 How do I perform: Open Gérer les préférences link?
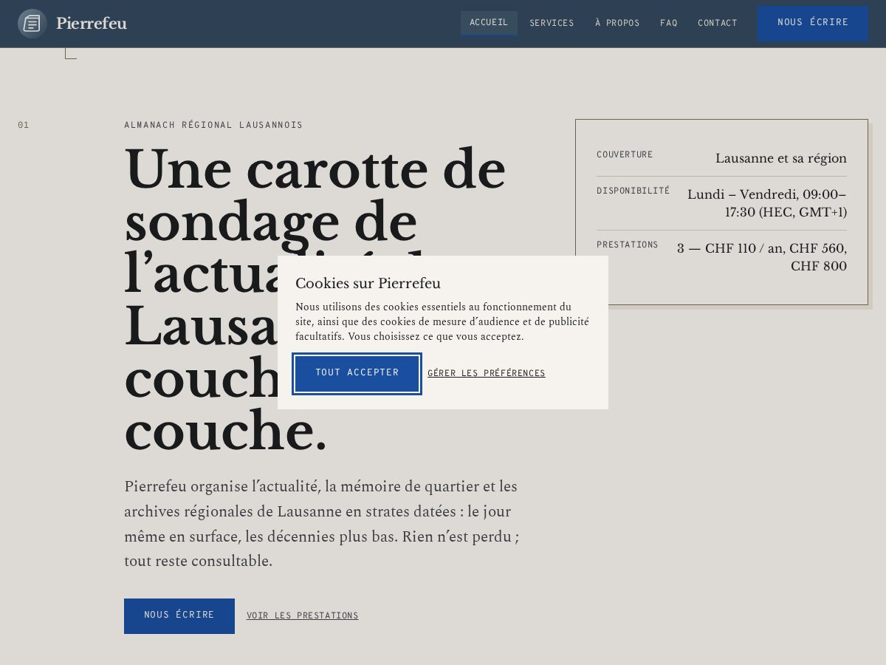(x=487, y=373)
